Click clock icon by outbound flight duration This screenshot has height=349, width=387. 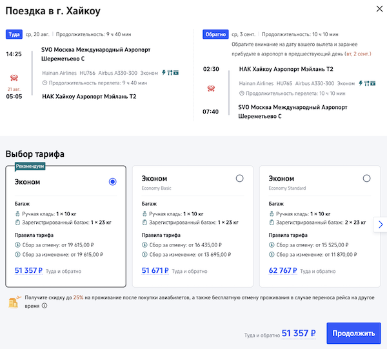(45, 83)
